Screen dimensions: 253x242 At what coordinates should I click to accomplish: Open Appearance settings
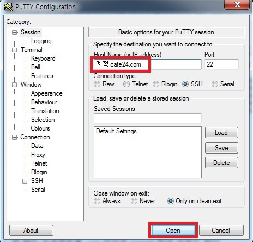coord(47,93)
